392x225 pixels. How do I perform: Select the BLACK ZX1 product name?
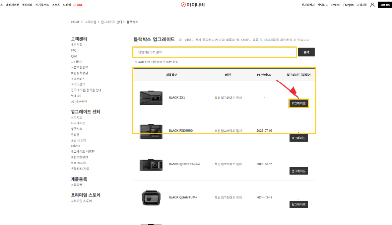(177, 97)
